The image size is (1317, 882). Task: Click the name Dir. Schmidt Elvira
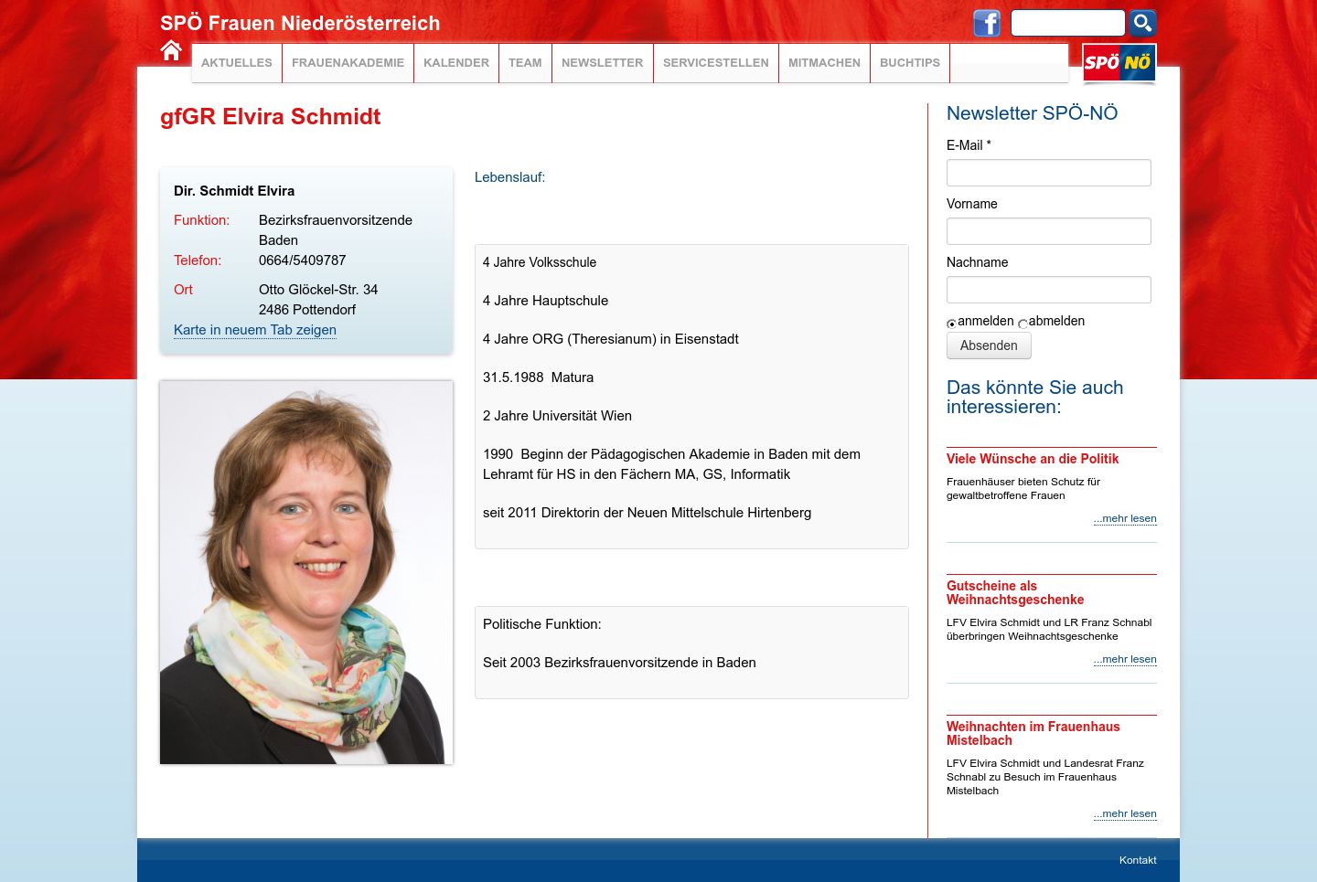click(234, 191)
